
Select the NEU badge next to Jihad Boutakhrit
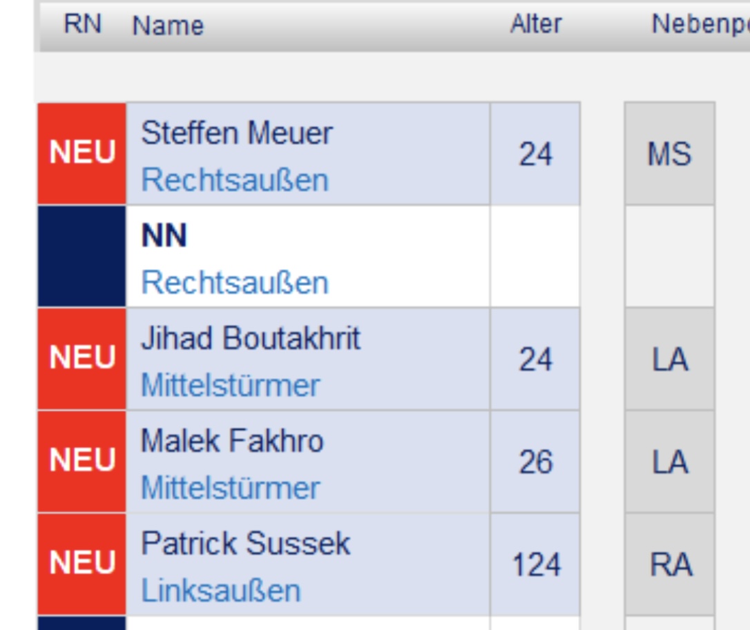click(81, 359)
